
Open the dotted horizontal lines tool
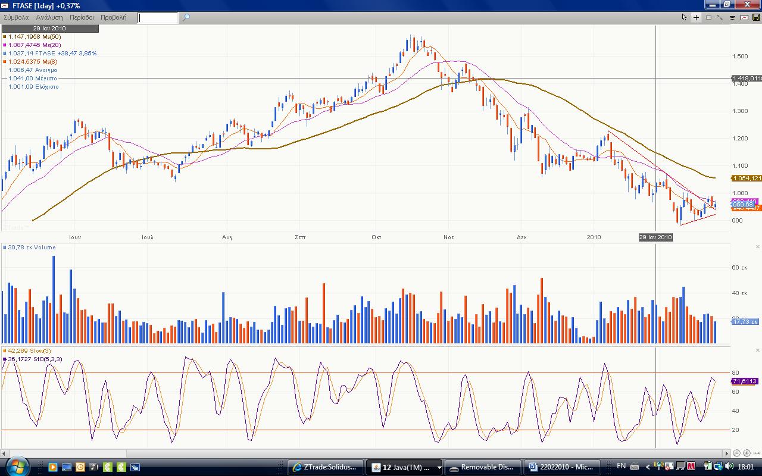pos(732,17)
